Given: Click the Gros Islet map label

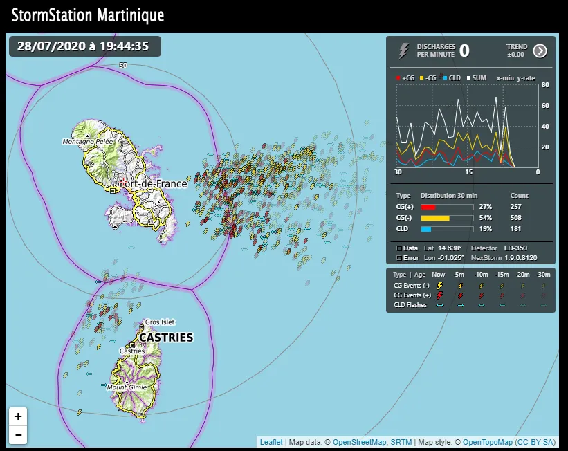Looking at the screenshot, I should (160, 322).
